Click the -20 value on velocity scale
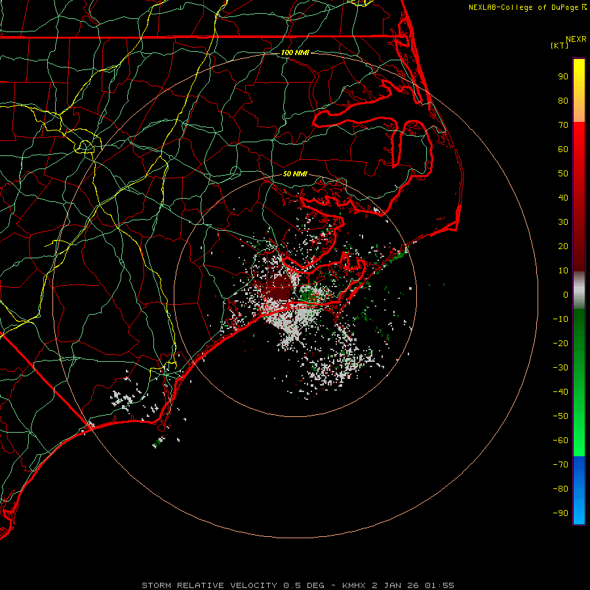Image resolution: width=590 pixels, height=590 pixels. pyautogui.click(x=560, y=343)
